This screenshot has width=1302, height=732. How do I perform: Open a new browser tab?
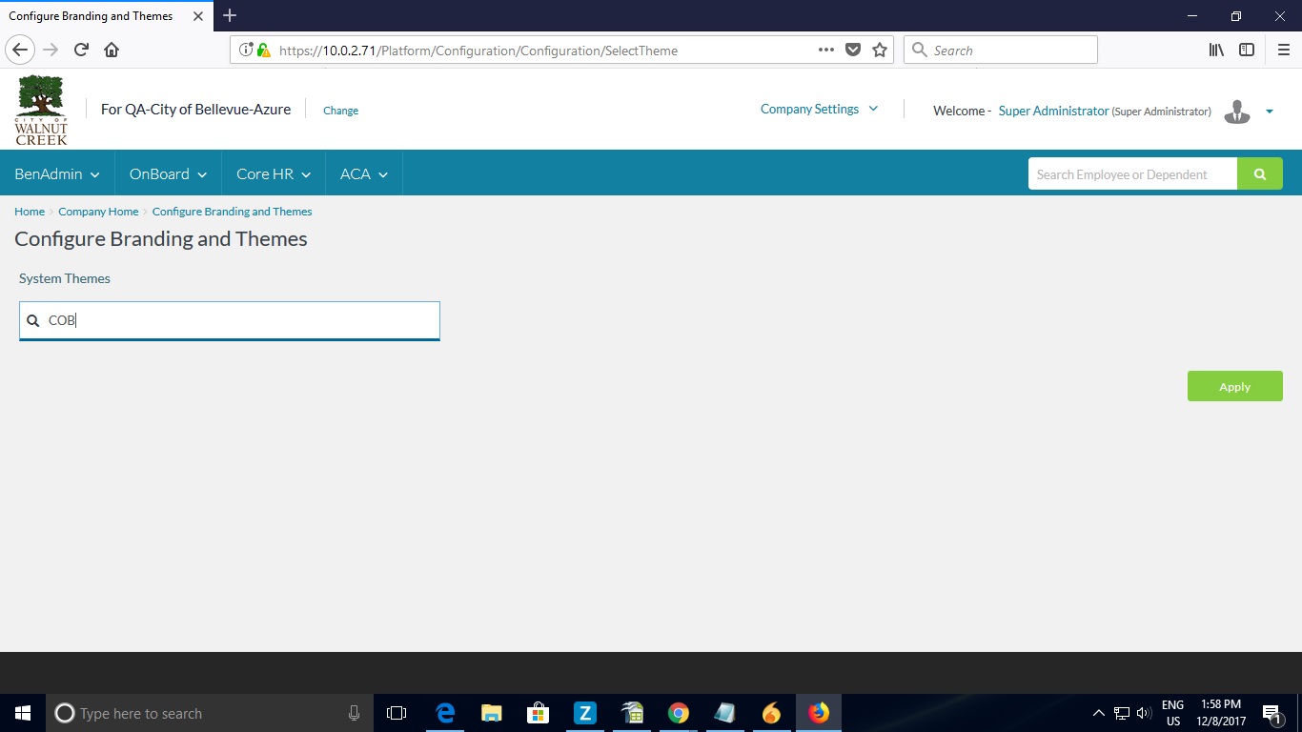click(x=230, y=15)
